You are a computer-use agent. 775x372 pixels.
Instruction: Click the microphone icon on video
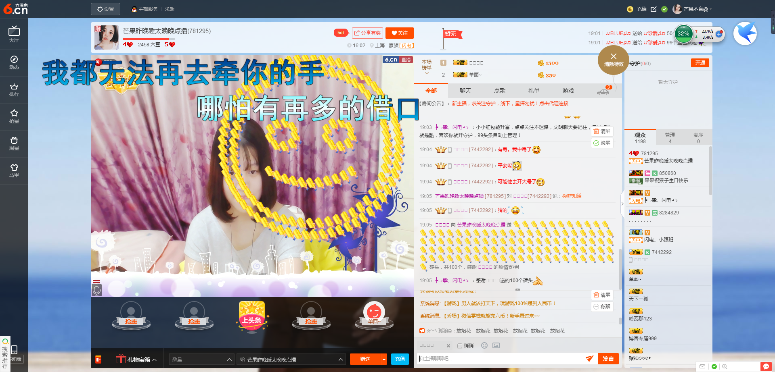pyautogui.click(x=96, y=290)
